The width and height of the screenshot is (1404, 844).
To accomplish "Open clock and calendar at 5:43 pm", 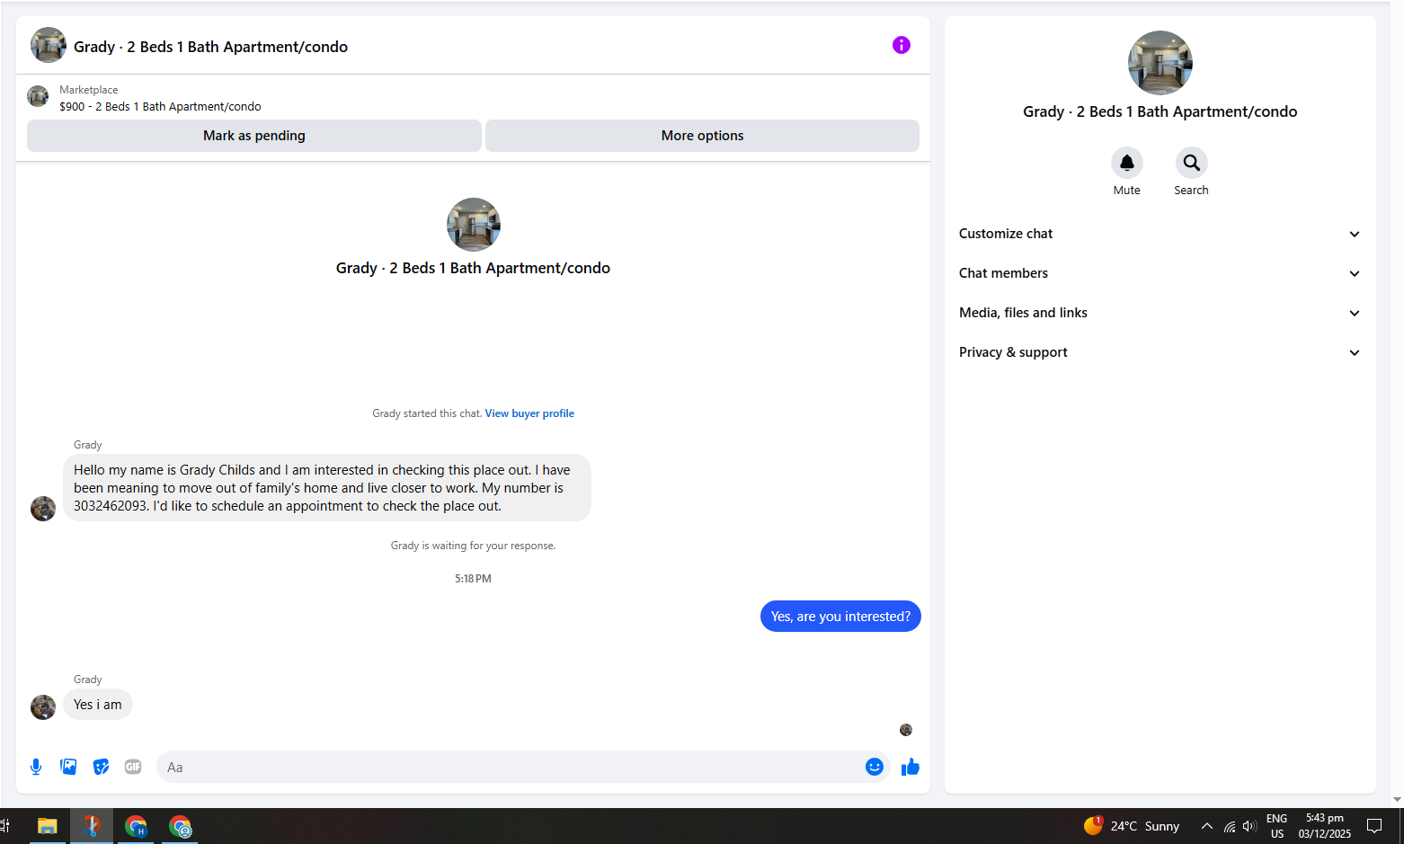I will pos(1324,826).
